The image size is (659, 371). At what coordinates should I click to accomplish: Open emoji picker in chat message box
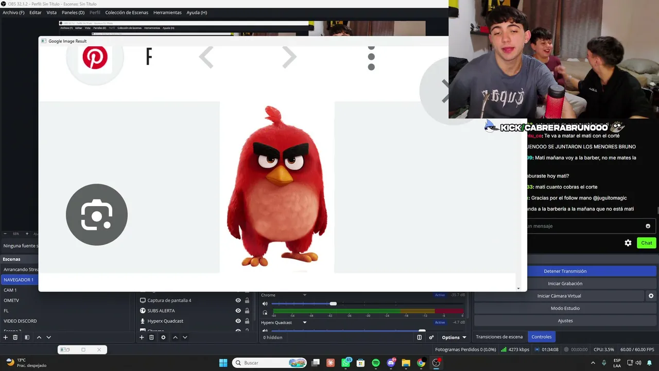coord(648,226)
